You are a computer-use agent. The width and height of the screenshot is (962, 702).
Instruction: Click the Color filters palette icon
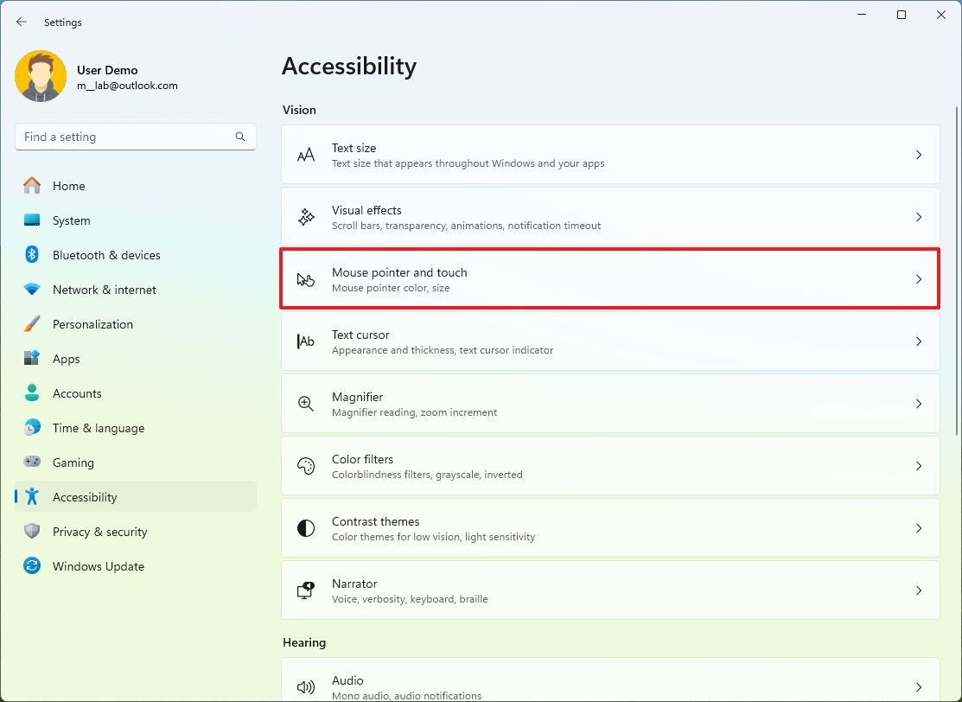pyautogui.click(x=306, y=465)
